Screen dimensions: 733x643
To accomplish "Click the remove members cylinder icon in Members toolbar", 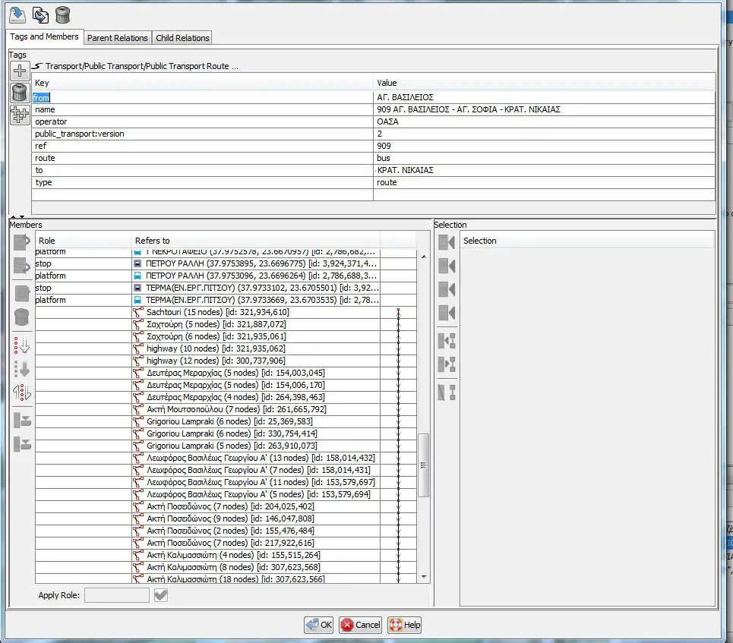I will (22, 317).
